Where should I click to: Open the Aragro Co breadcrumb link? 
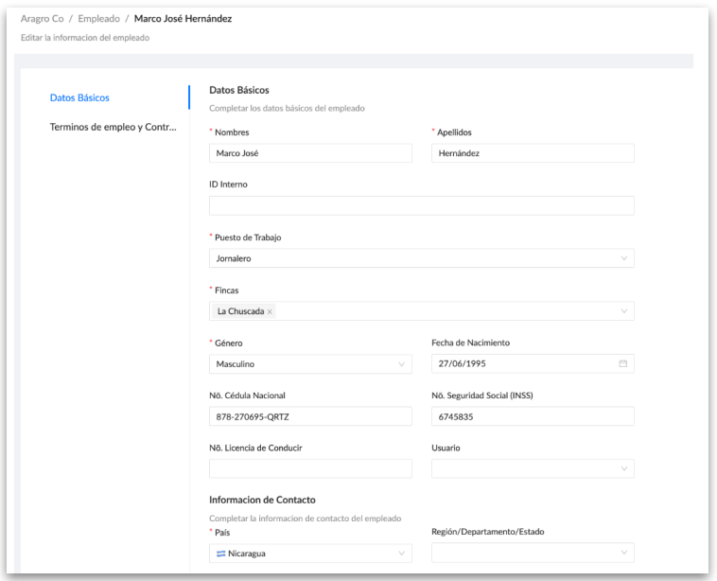(x=42, y=19)
